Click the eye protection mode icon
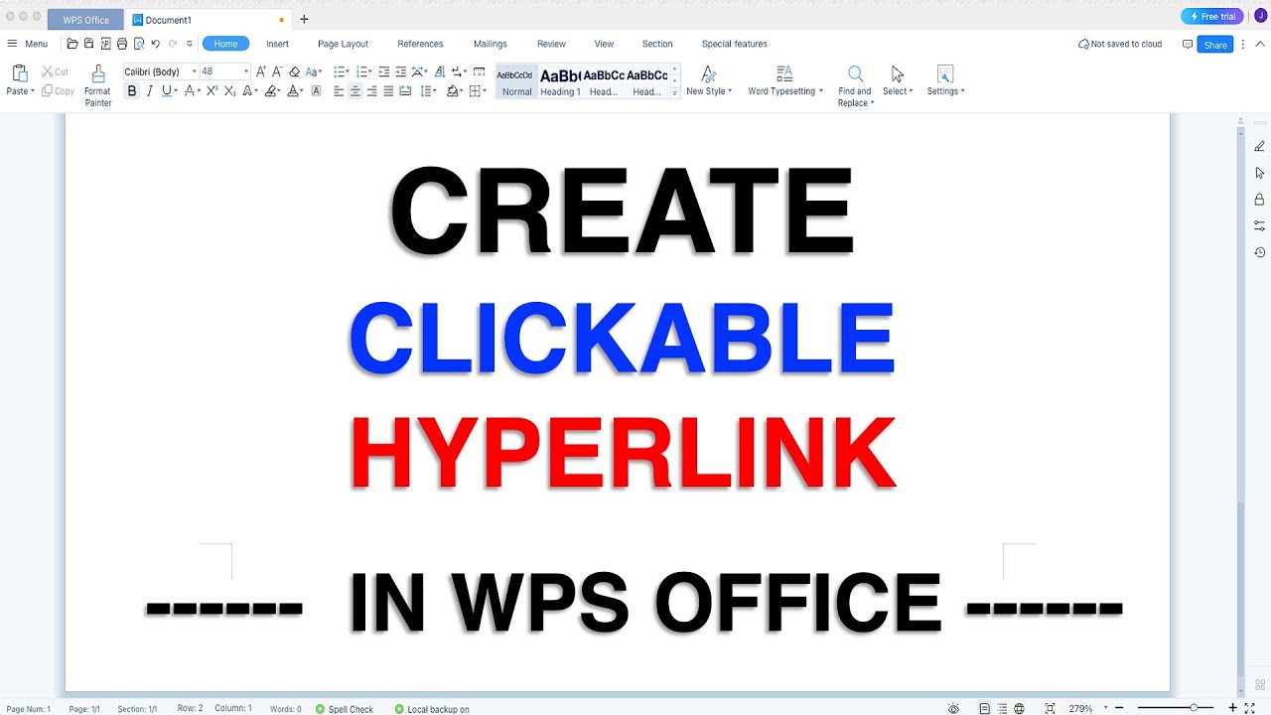Image resolution: width=1271 pixels, height=715 pixels. point(953,708)
